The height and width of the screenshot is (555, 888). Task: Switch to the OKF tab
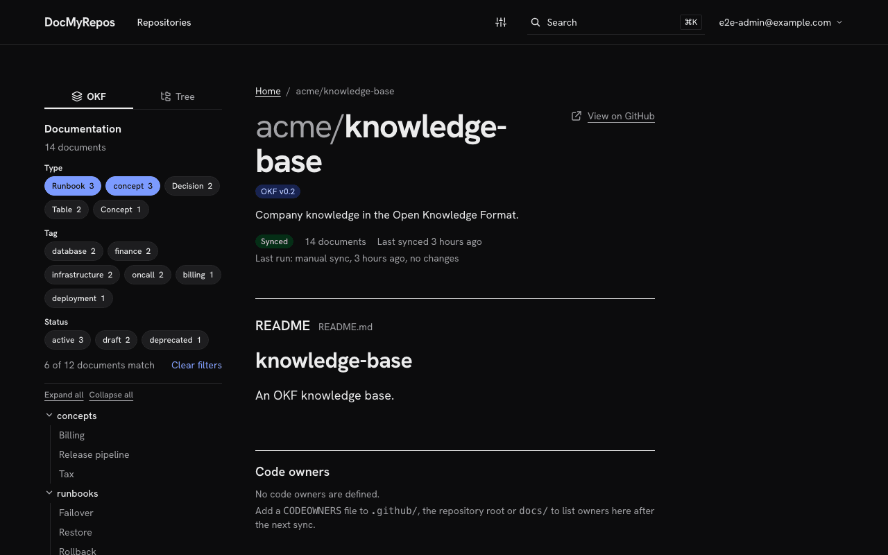[x=89, y=96]
